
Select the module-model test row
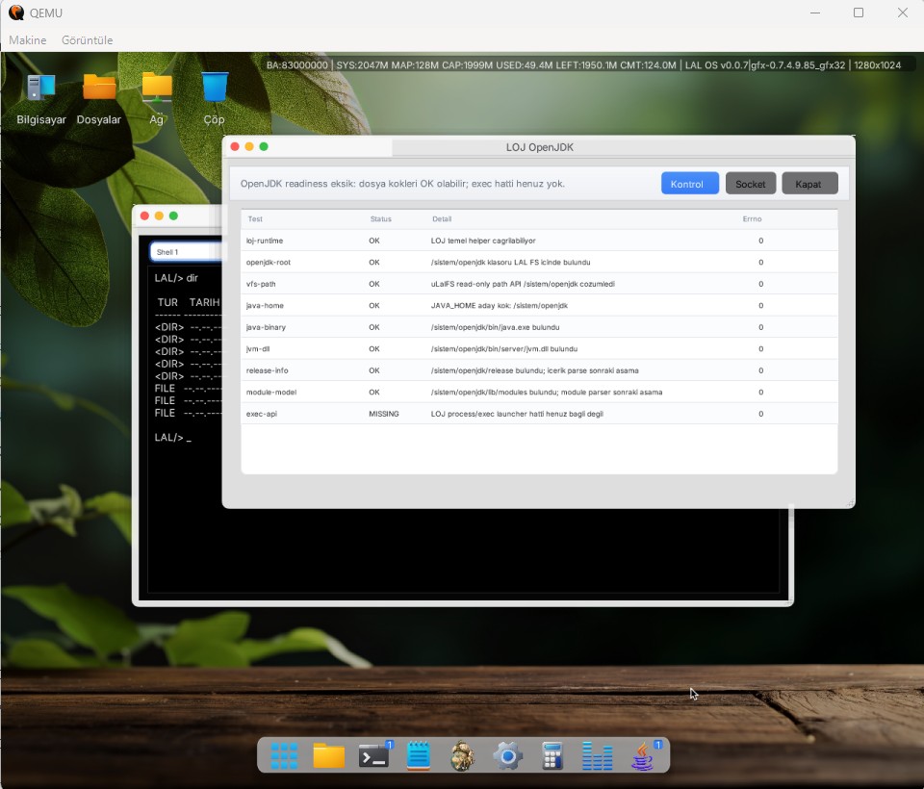click(539, 392)
